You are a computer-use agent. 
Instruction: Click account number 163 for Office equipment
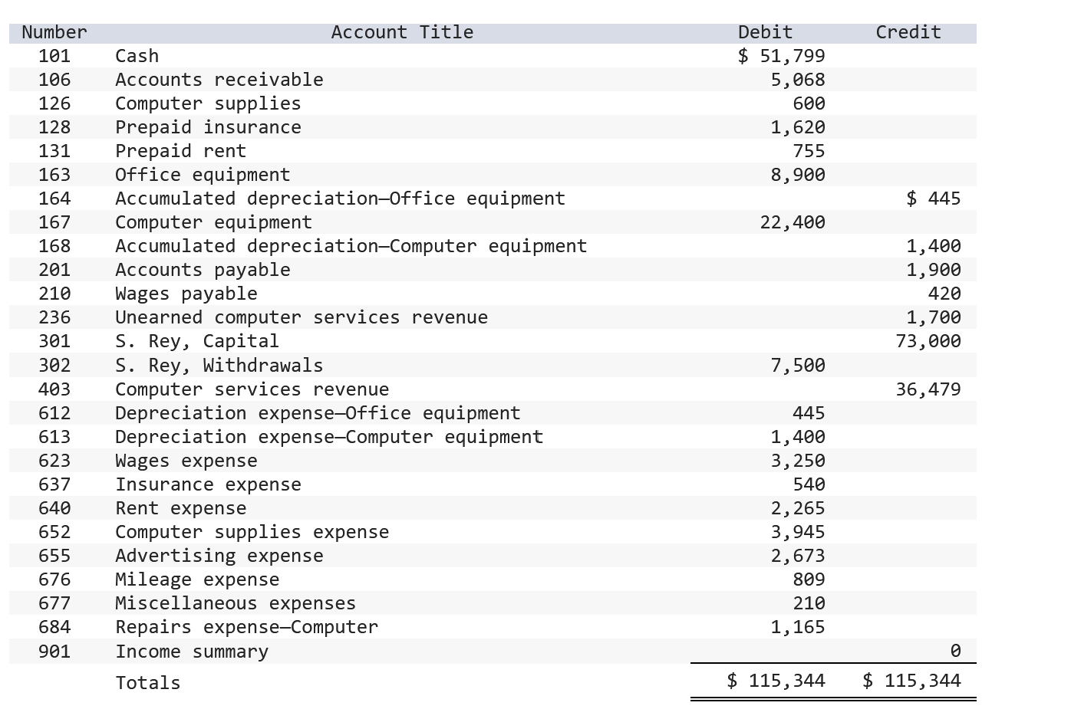pos(54,174)
